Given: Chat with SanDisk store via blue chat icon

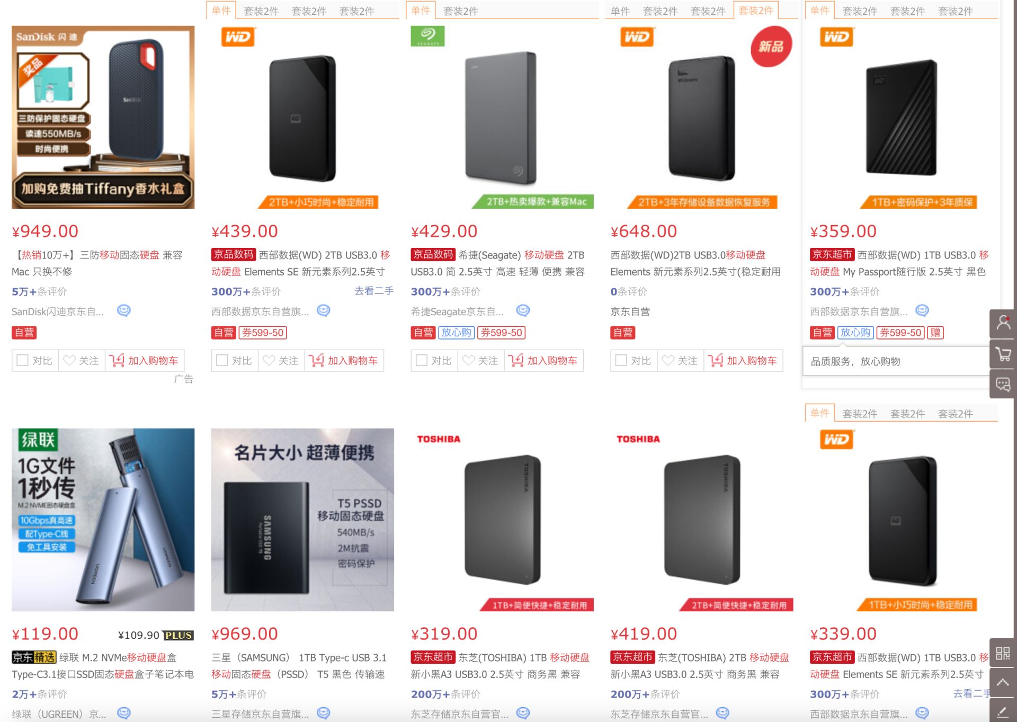Looking at the screenshot, I should [x=124, y=310].
